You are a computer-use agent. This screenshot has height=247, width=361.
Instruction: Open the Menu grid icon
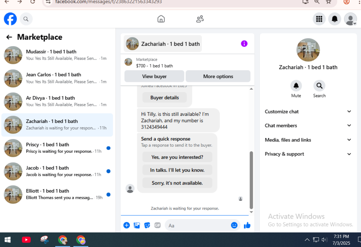pyautogui.click(x=319, y=19)
